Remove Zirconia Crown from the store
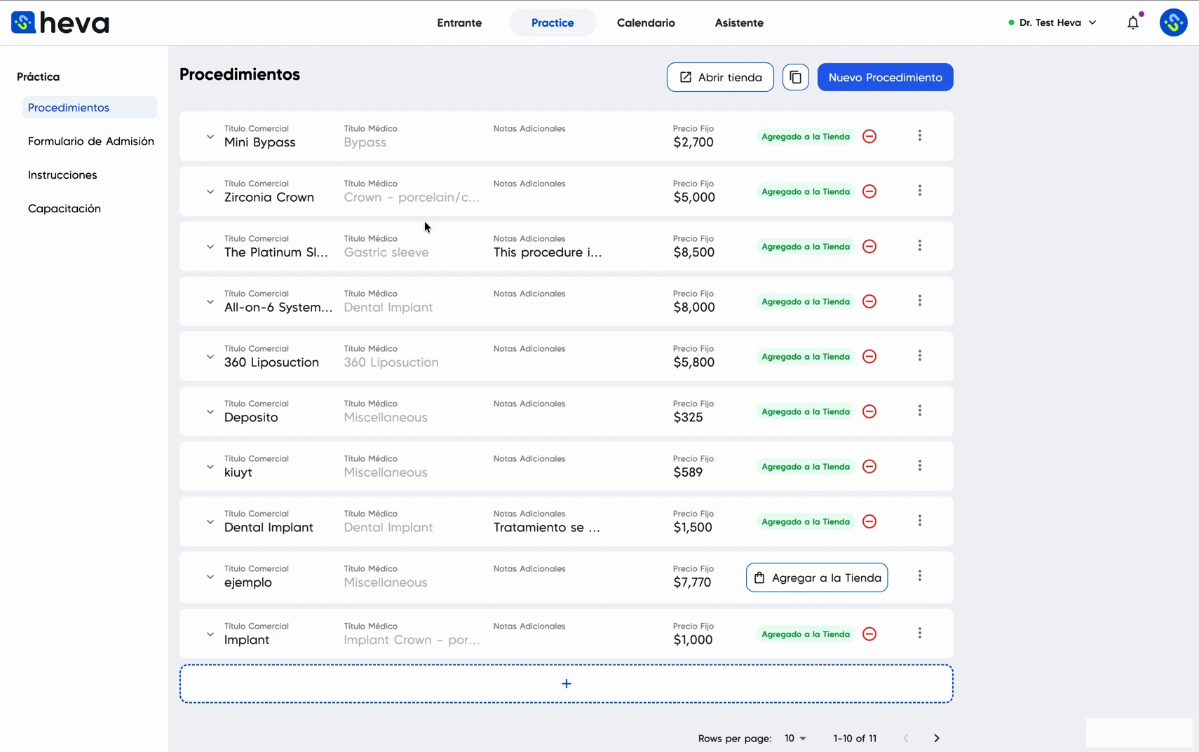This screenshot has height=752, width=1199. point(869,191)
